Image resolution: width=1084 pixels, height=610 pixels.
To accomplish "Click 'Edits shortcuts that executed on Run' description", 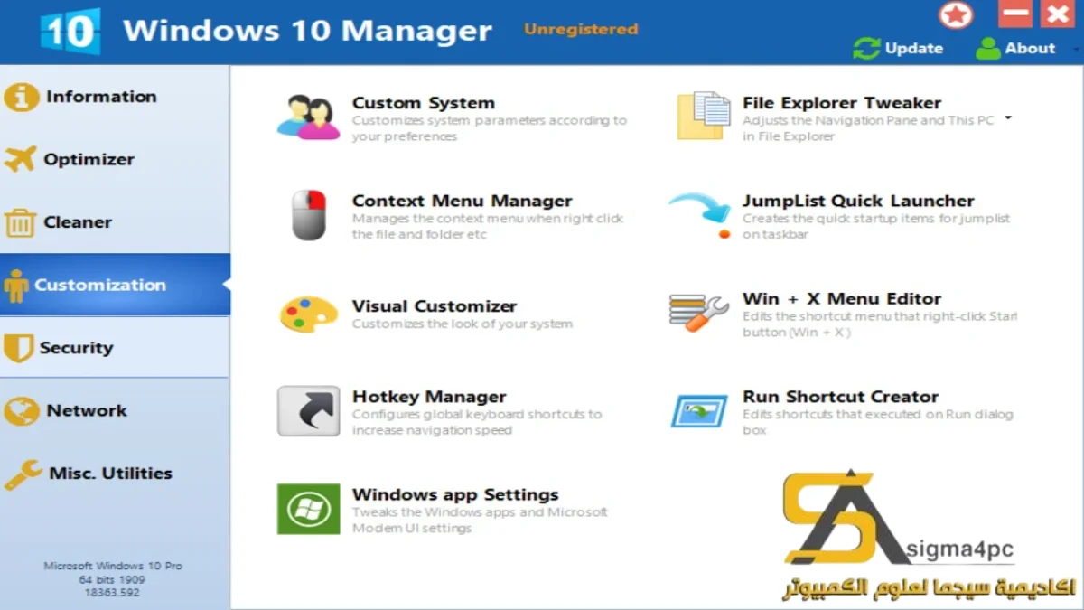I will 878,422.
